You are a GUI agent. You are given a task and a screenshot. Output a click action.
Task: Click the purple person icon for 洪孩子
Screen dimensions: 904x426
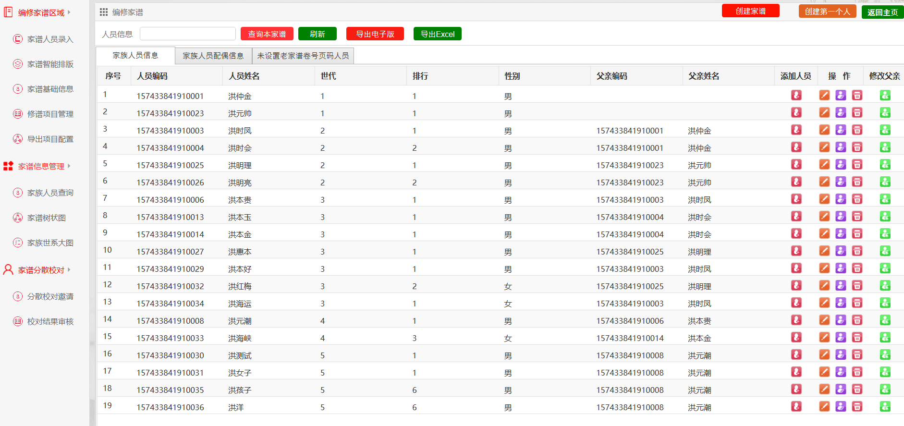pyautogui.click(x=841, y=389)
